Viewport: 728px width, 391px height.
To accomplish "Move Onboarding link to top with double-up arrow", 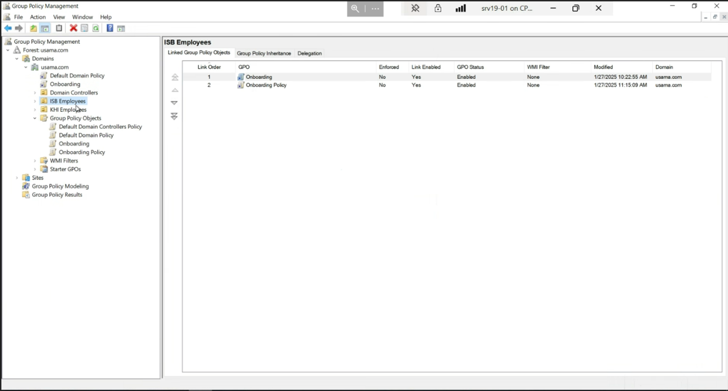I will [175, 77].
